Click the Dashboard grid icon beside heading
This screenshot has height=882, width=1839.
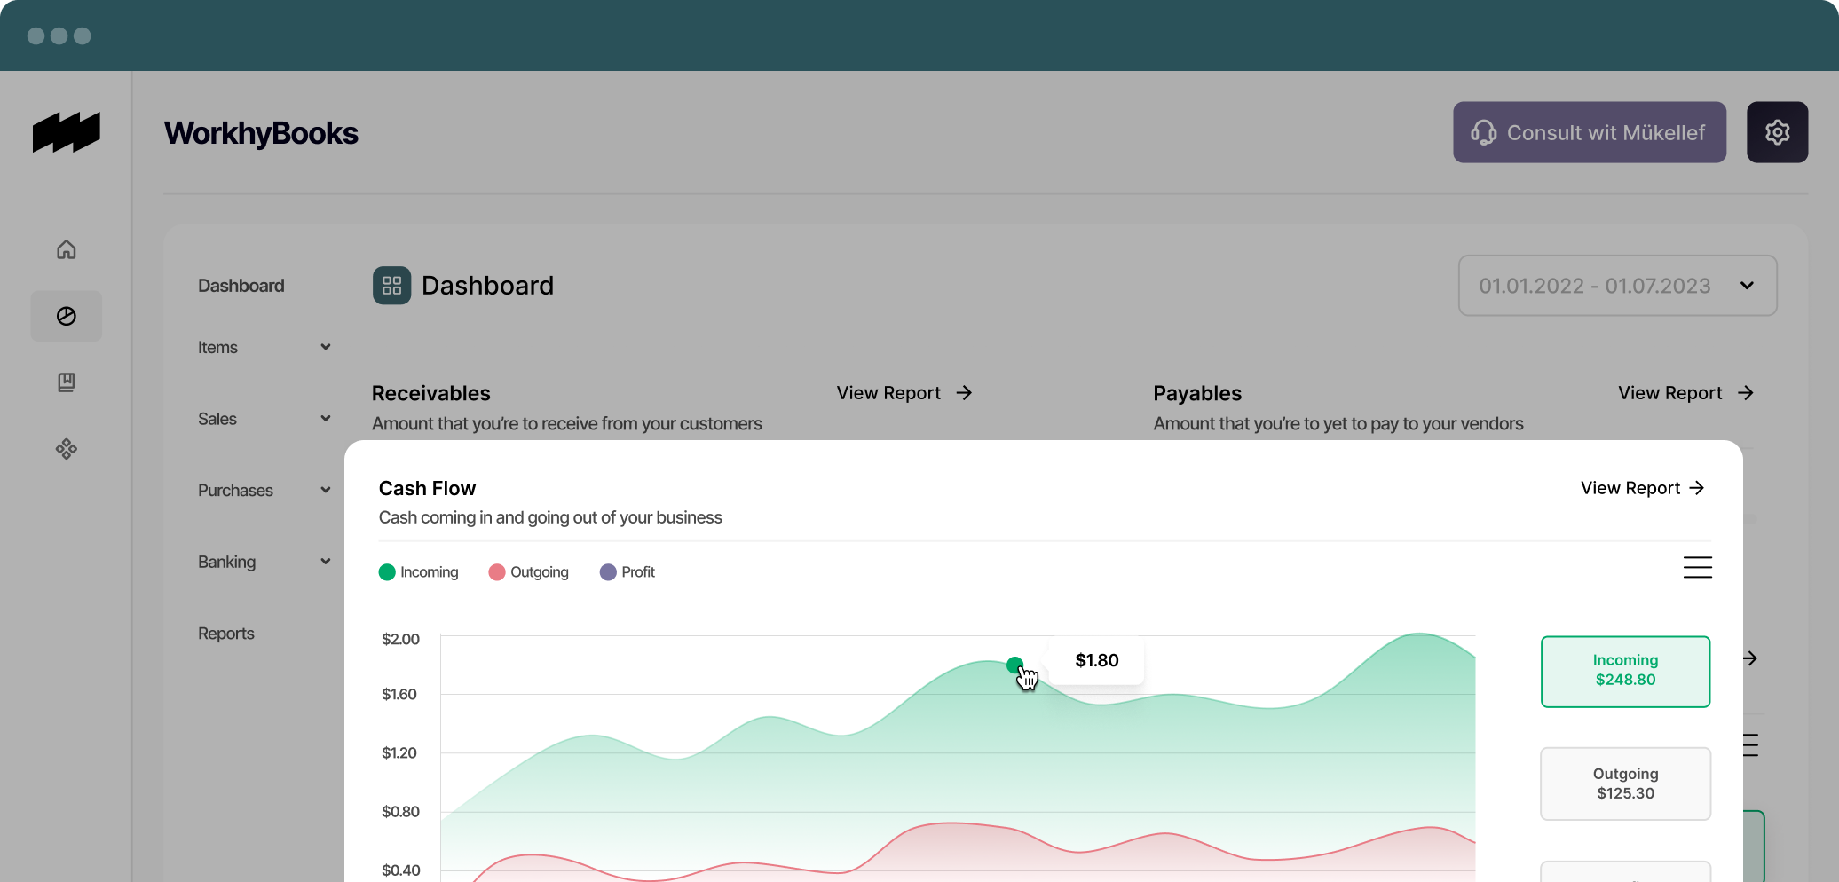(391, 286)
